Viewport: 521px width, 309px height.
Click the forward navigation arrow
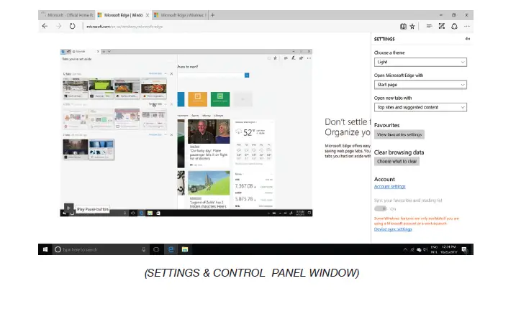coord(58,26)
